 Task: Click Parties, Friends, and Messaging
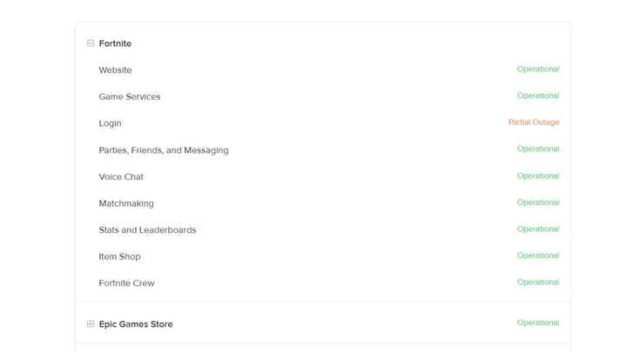coord(164,150)
